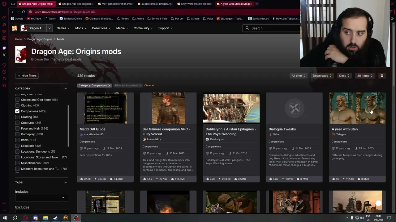Open the Dahlialynn's Alistair Epilogues thumbnail

231,108
